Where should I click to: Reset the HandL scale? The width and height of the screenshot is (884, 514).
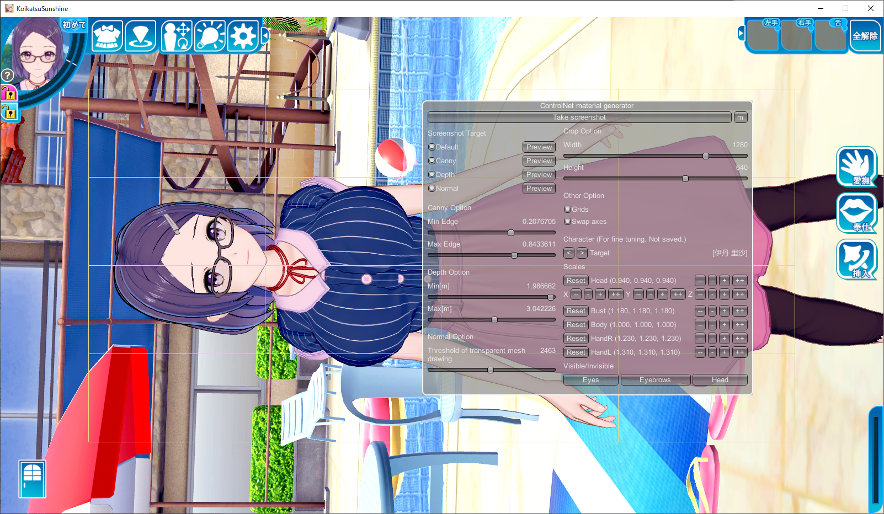coord(576,352)
